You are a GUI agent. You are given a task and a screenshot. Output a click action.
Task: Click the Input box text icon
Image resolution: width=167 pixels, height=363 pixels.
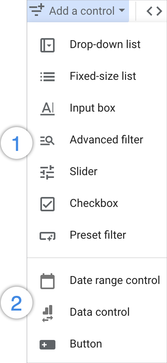coord(47,108)
